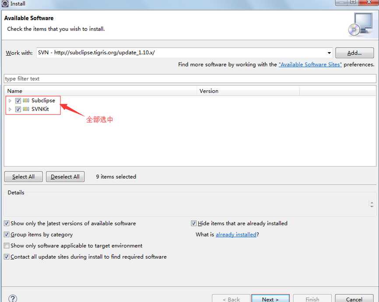379x302 pixels.
Task: Uncheck the SVNKit checkbox
Action: [x=18, y=110]
